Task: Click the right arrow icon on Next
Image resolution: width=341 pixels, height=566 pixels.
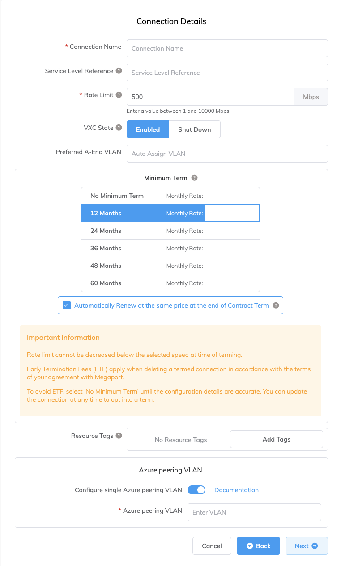Action: (315, 546)
